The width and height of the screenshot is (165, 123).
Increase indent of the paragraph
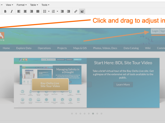[69, 11]
